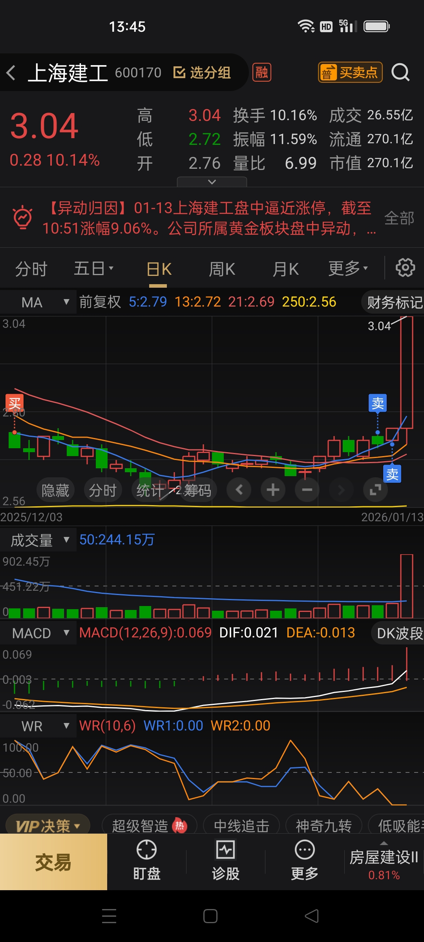424x942 pixels.
Task: Switch to 分时 intraday tab
Action: click(31, 269)
